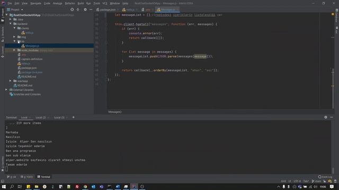Click the terminal input cursor line
This screenshot has width=339, height=190.
click(x=7, y=169)
